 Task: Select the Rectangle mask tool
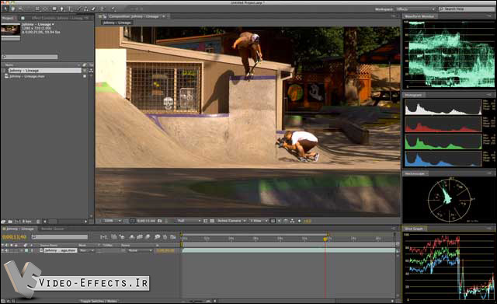point(54,9)
